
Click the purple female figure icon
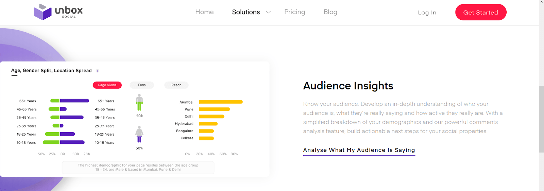point(139,134)
